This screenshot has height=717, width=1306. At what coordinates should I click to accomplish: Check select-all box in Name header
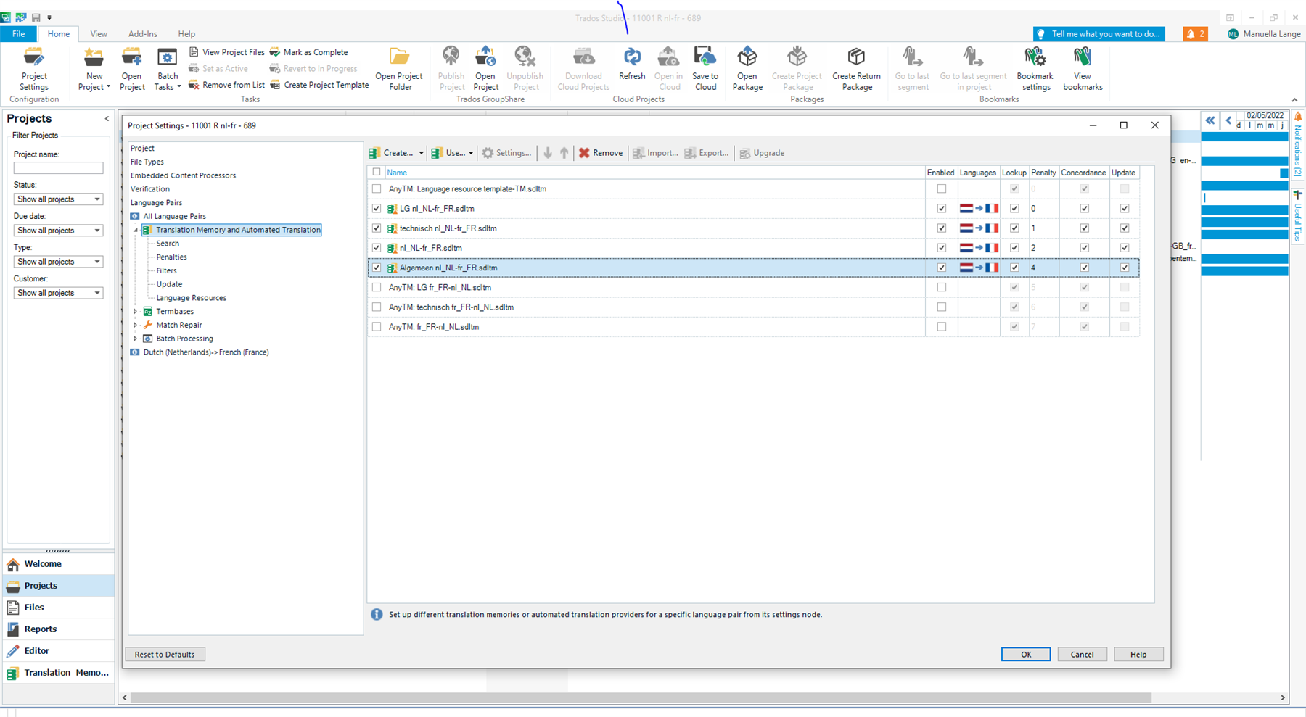377,172
